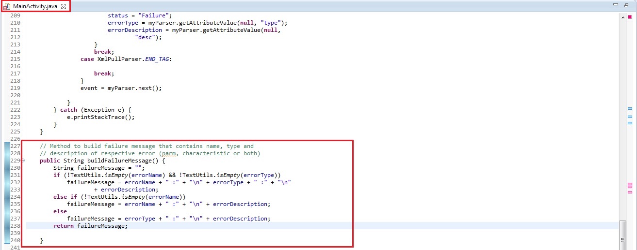The height and width of the screenshot is (250, 637).
Task: Jump to the lowest blue overview ruler marker
Action: point(630,124)
